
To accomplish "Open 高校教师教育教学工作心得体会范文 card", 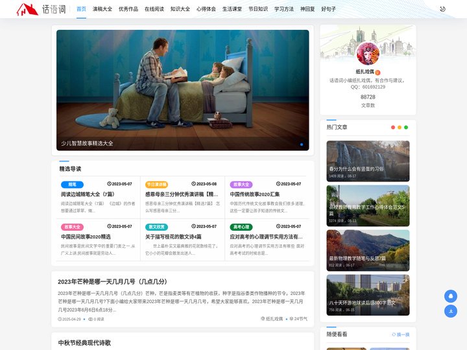I will (368, 205).
